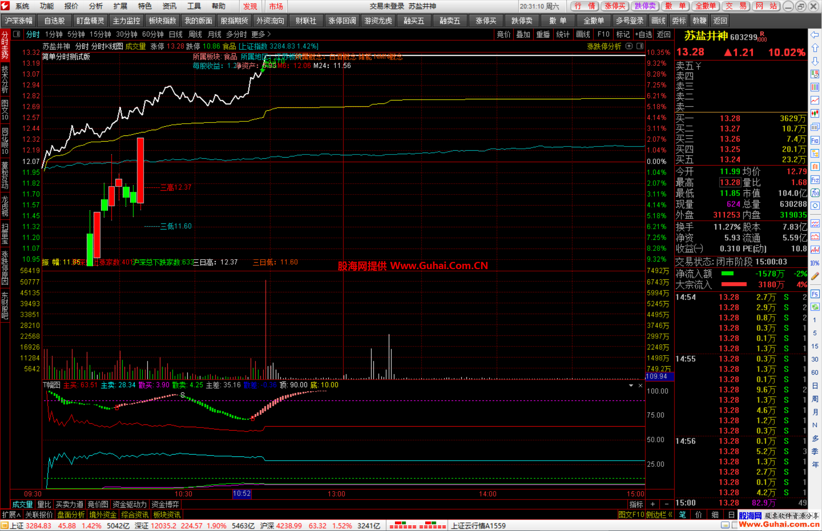Click the 重播 replay button

tap(543, 35)
